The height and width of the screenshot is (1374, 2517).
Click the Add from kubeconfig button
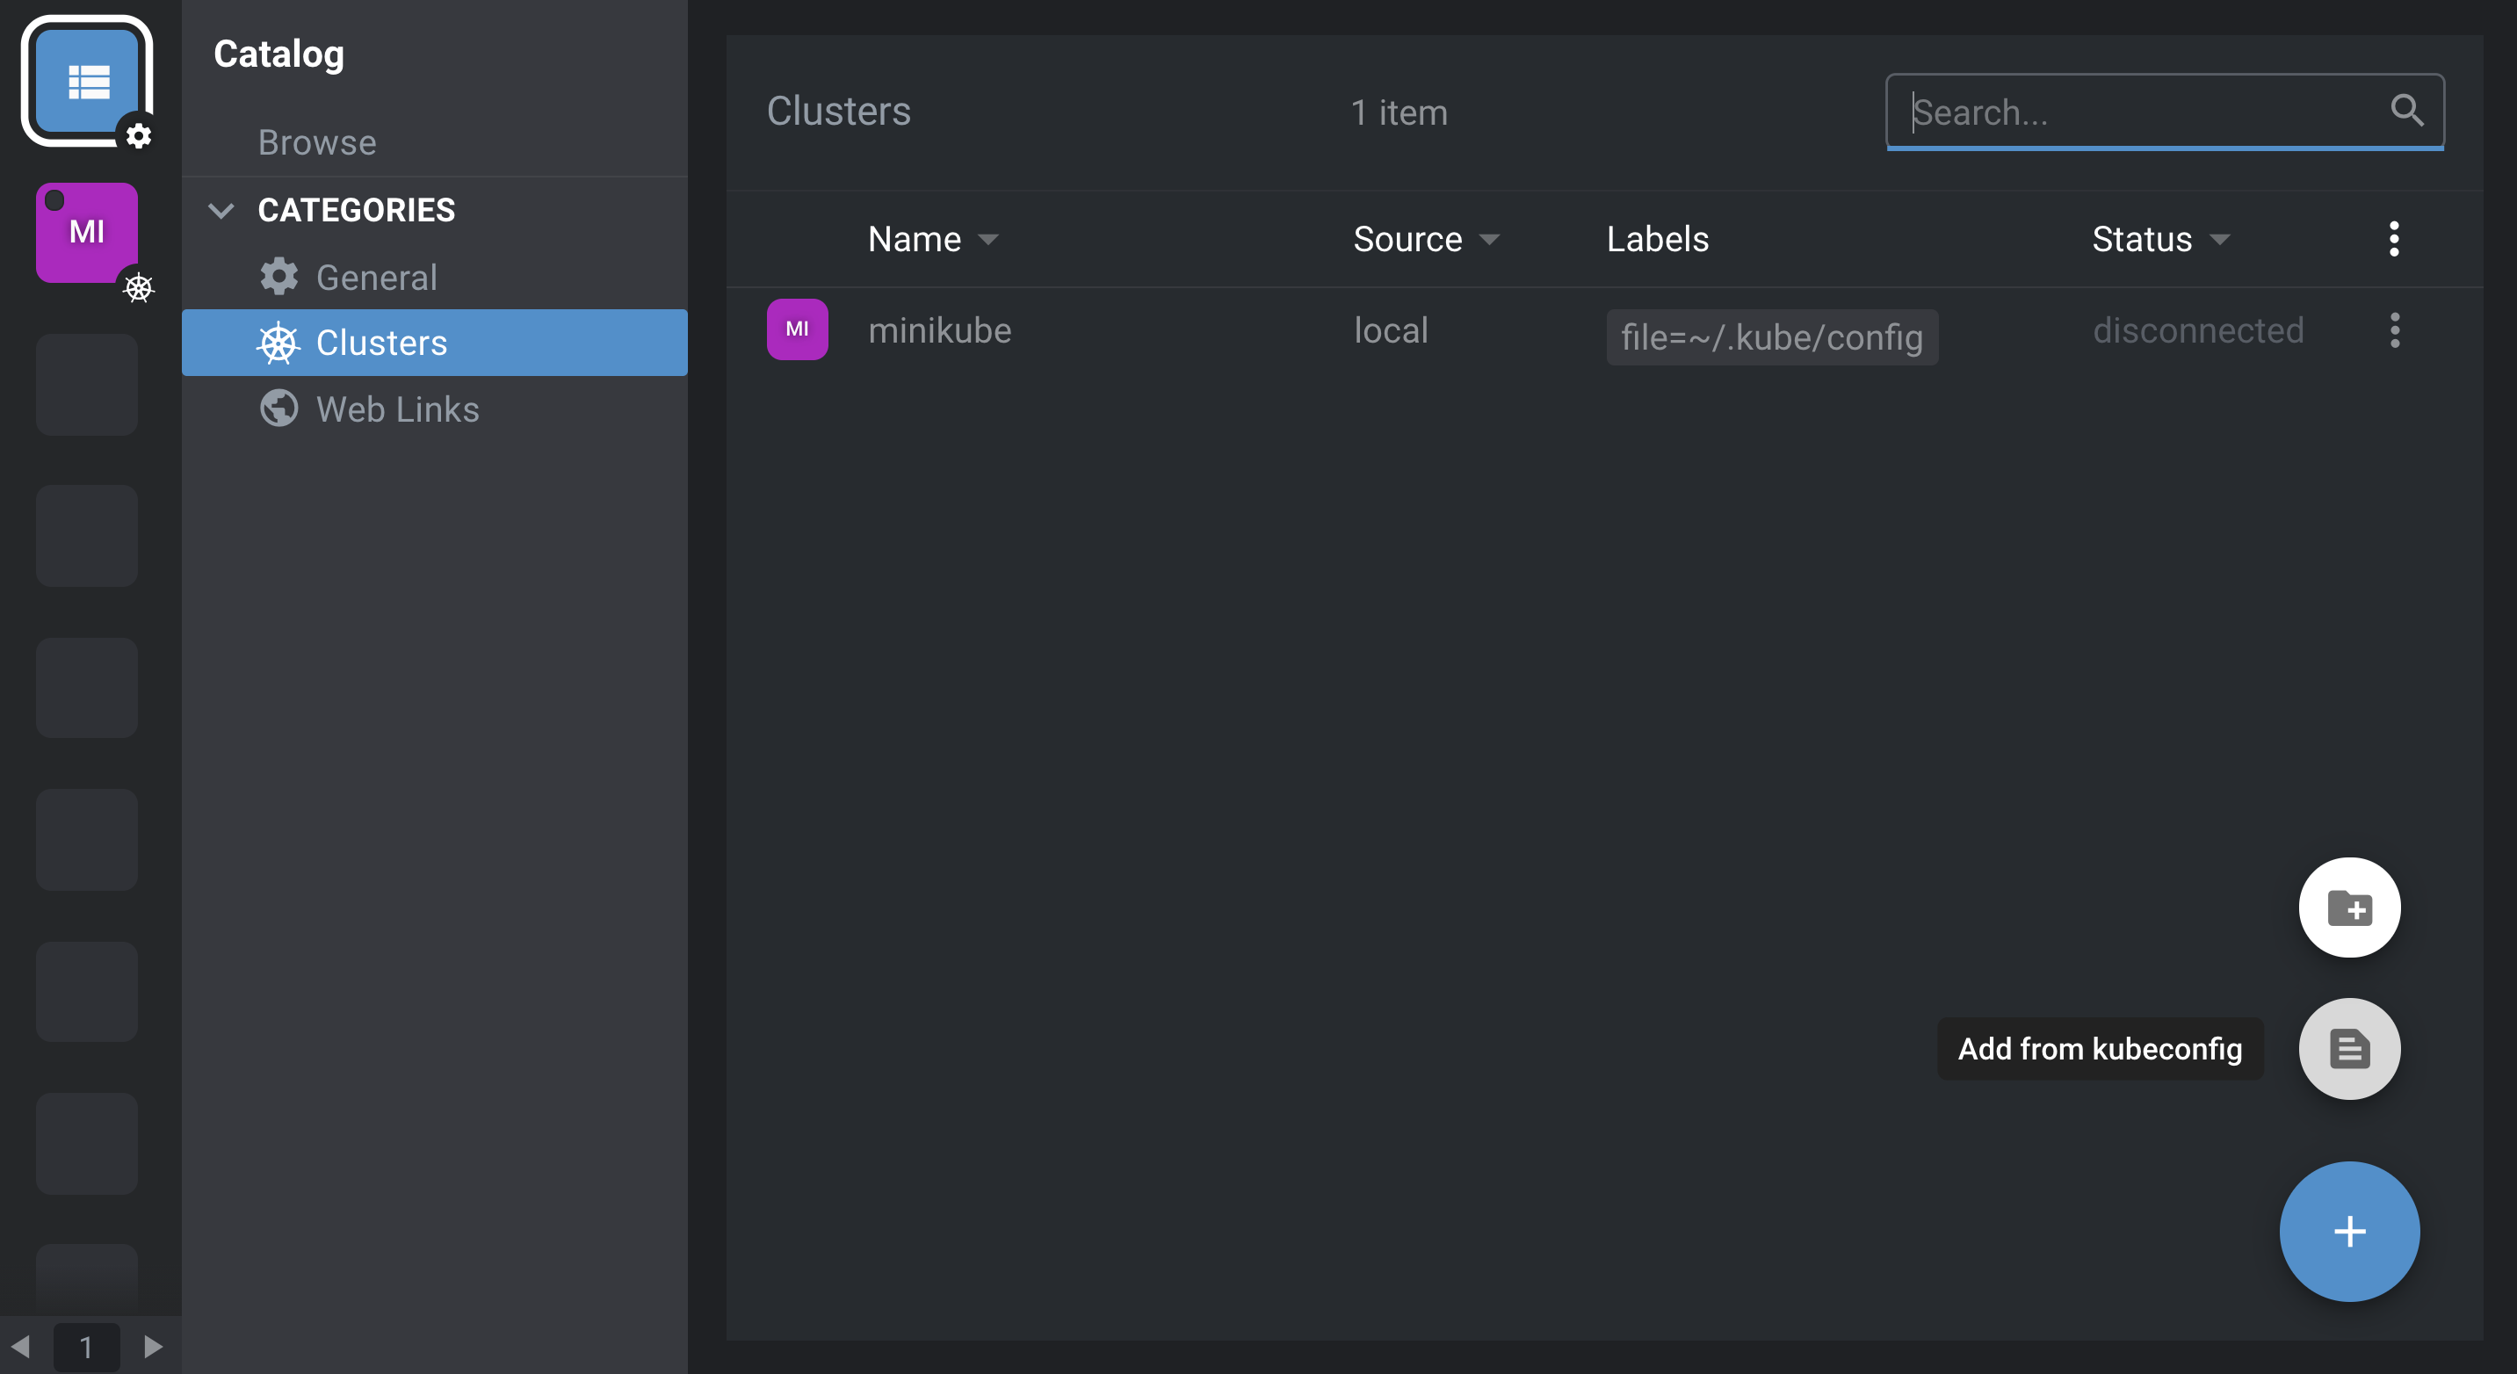click(2099, 1049)
